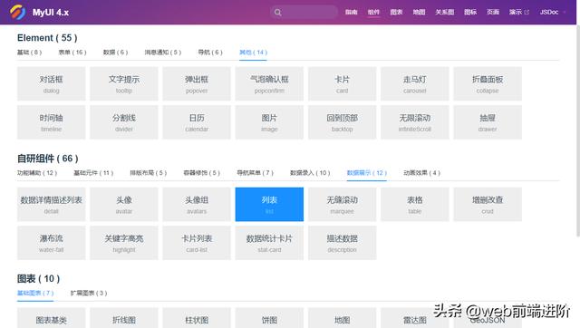Viewport: 580px width, 328px height.
Task: Select the 数据展示 ( 12 ) tab
Action: coord(366,173)
